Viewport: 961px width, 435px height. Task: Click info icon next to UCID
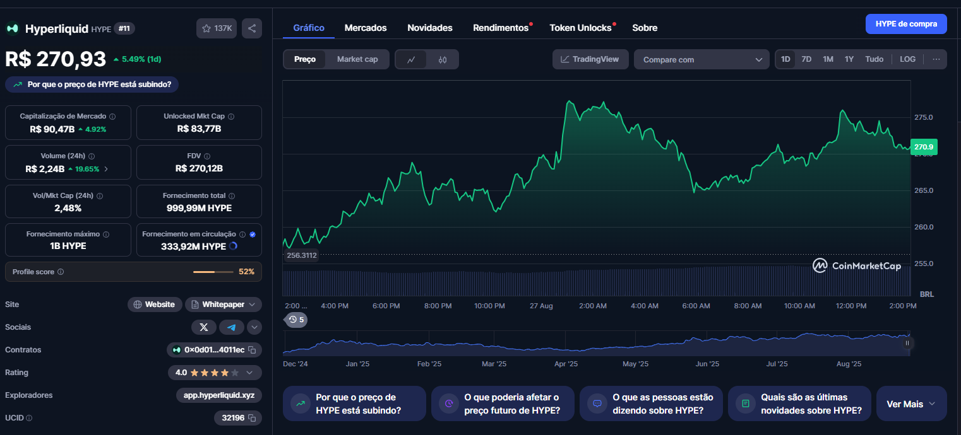pos(29,418)
